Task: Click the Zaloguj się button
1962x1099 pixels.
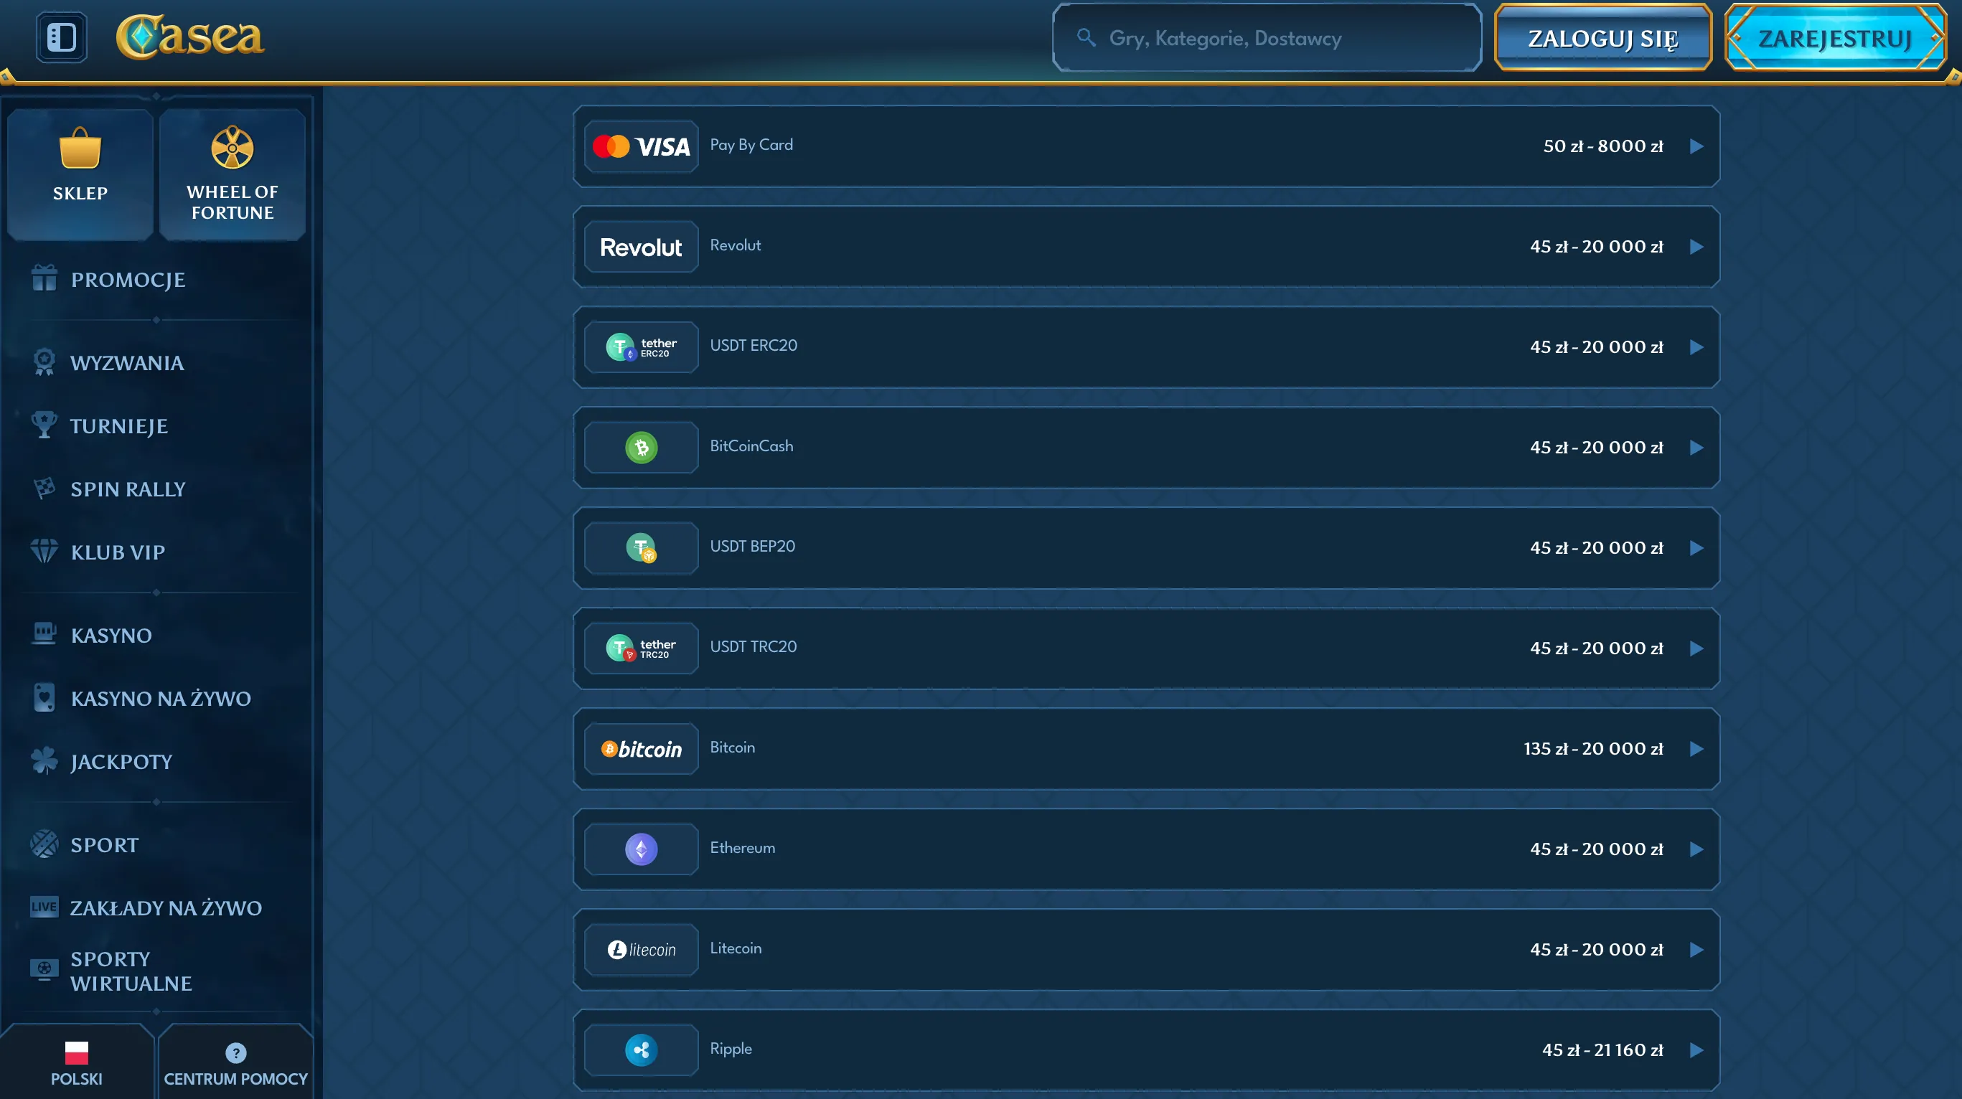Action: click(x=1602, y=38)
